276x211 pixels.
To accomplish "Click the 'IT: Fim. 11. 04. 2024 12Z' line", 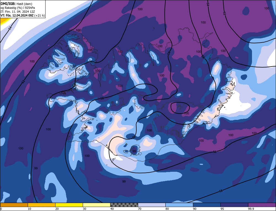I will [x=18, y=12].
